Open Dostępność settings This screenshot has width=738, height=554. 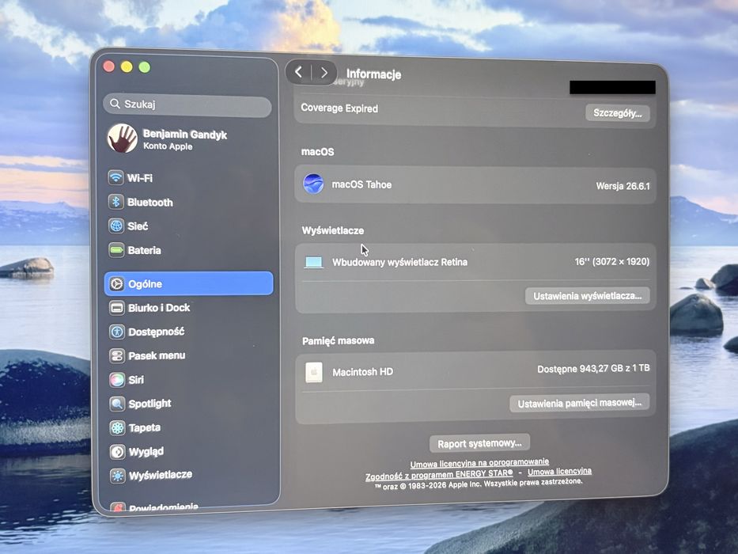[x=189, y=332]
